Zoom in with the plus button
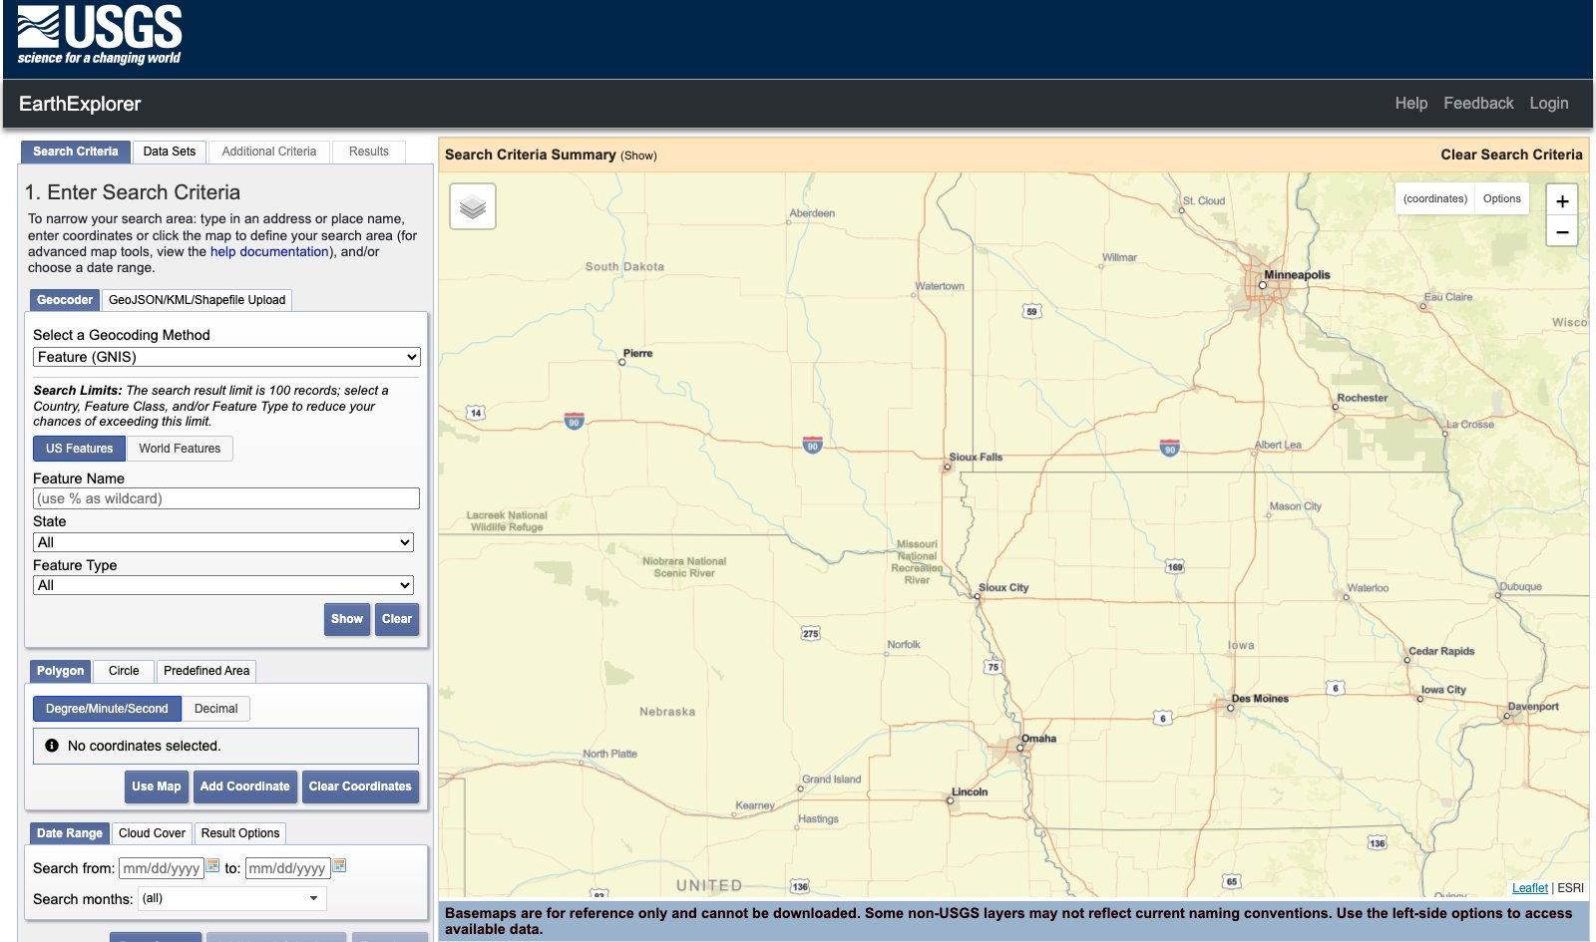Screen dimensions: 1596x942 (1562, 200)
